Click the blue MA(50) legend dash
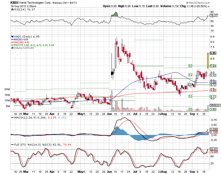221x174 pixels. click(x=12, y=40)
